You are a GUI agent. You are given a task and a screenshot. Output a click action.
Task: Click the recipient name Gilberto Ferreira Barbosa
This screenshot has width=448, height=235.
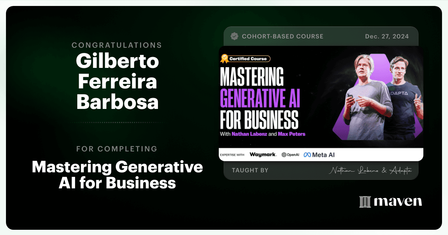point(118,82)
